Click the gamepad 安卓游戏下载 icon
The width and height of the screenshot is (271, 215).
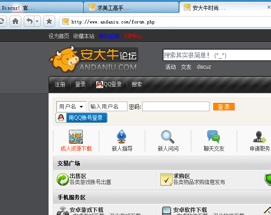62,211
